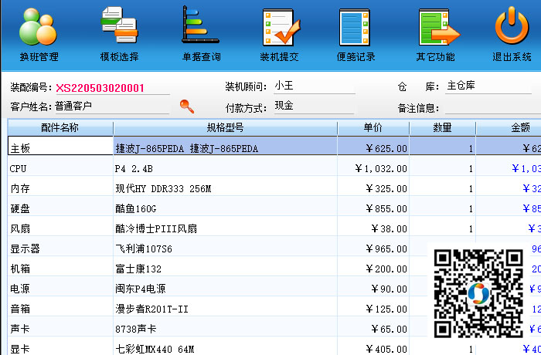Image resolution: width=541 pixels, height=355 pixels.
Task: Click specification 闽东P4电源
Action: 226,286
